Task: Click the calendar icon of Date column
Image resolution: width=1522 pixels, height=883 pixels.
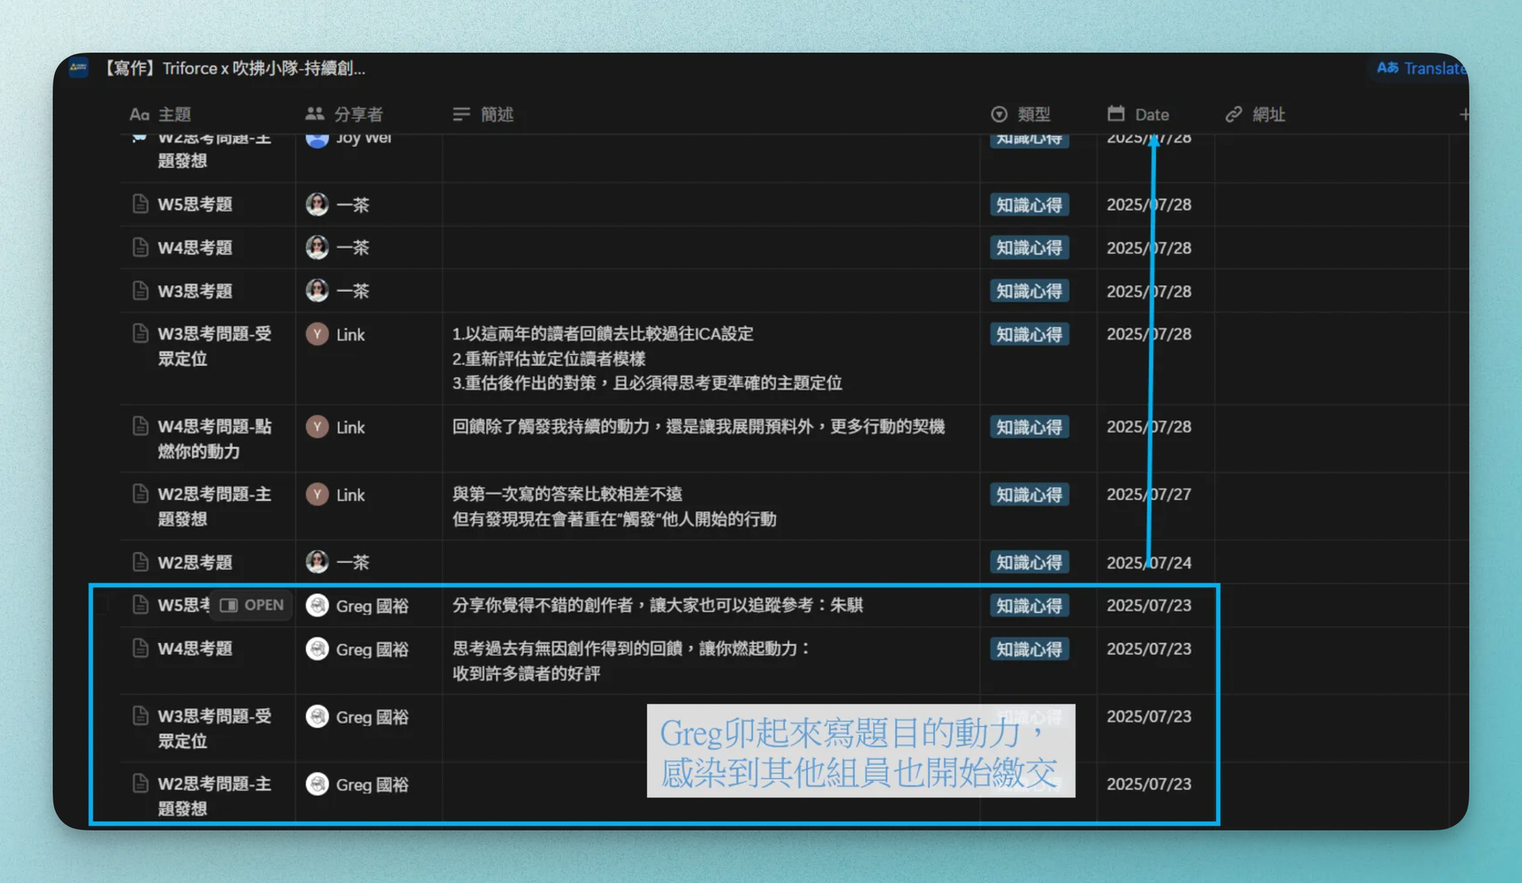Action: point(1116,114)
